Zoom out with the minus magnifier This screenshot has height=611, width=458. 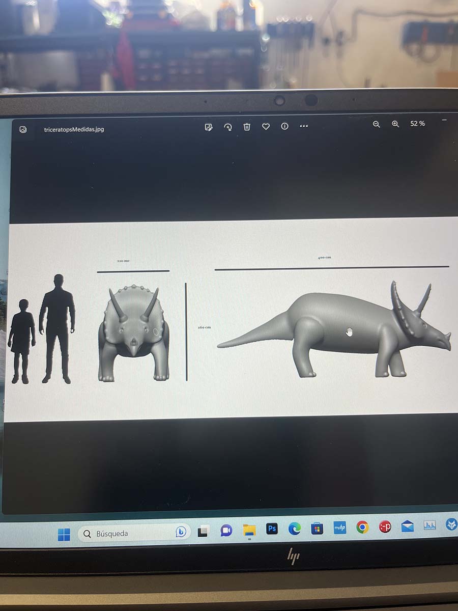coord(376,124)
